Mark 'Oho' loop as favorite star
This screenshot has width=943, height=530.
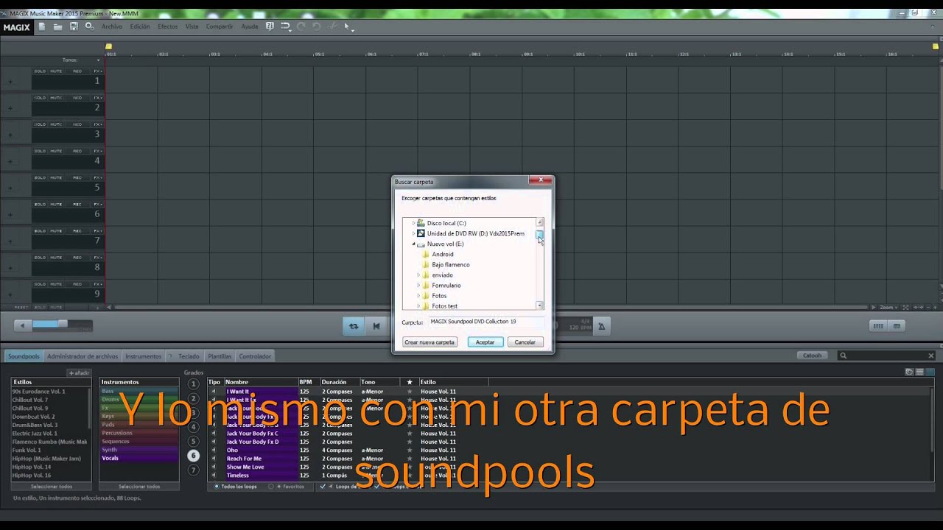pos(410,450)
